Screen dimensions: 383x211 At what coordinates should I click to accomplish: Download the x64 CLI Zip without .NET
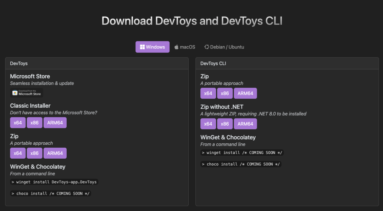pyautogui.click(x=208, y=124)
